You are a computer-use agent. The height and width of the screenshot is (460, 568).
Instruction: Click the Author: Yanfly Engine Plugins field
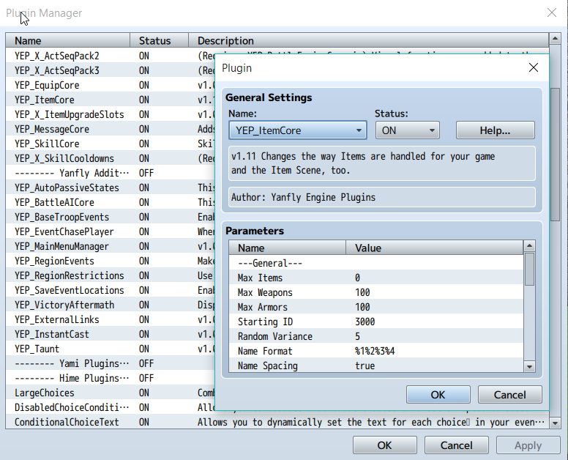click(382, 197)
